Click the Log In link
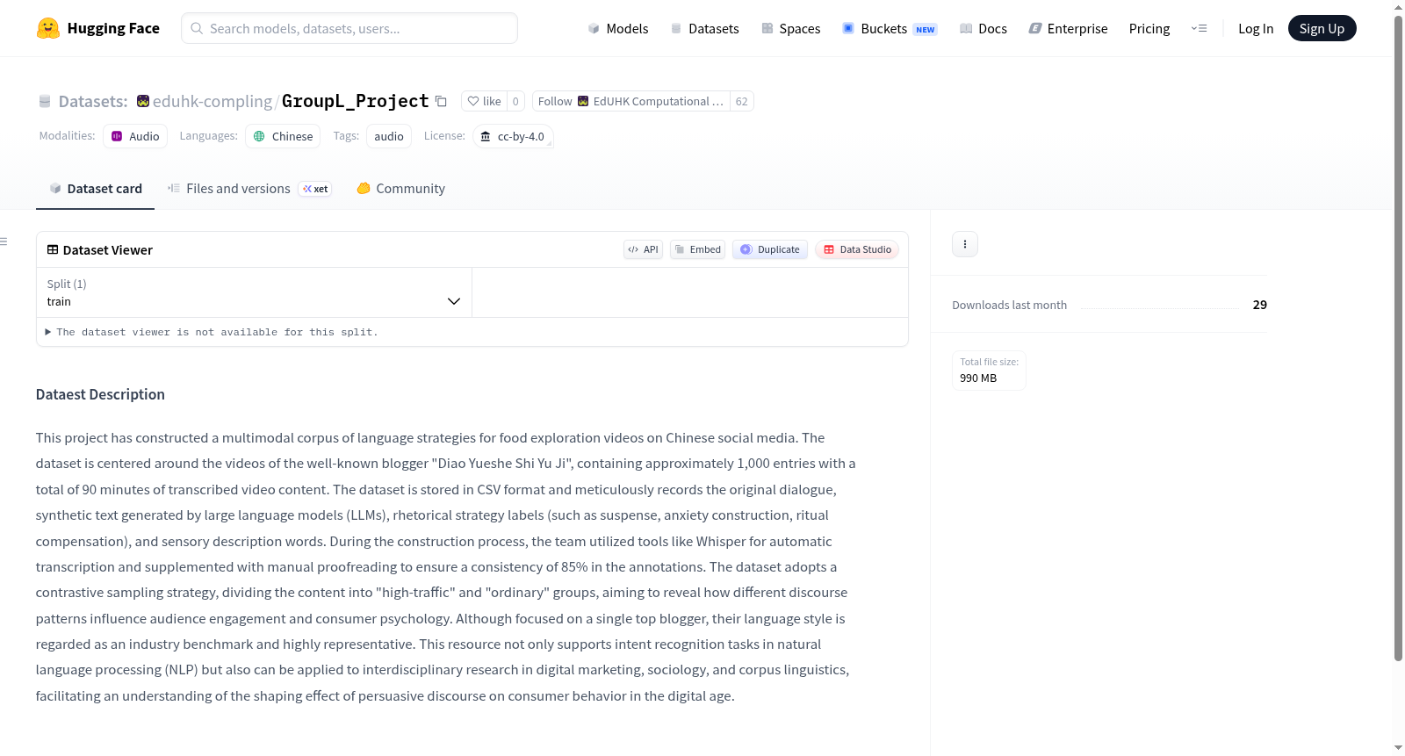This screenshot has width=1405, height=756. click(x=1256, y=28)
